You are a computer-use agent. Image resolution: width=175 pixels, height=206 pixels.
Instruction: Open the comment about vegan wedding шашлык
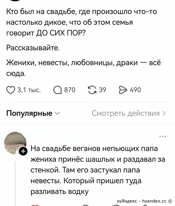click(98, 170)
